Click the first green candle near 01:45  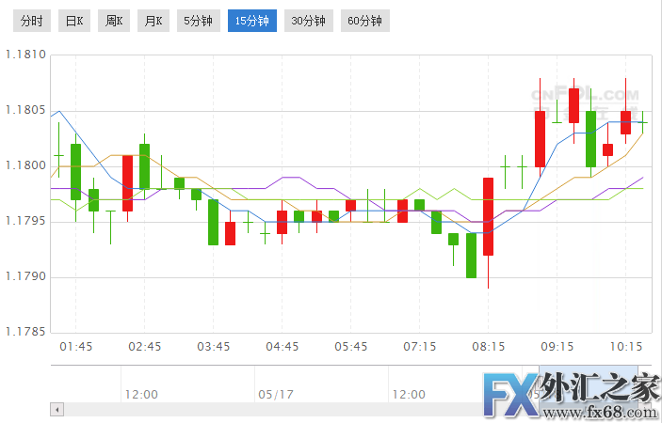click(75, 170)
